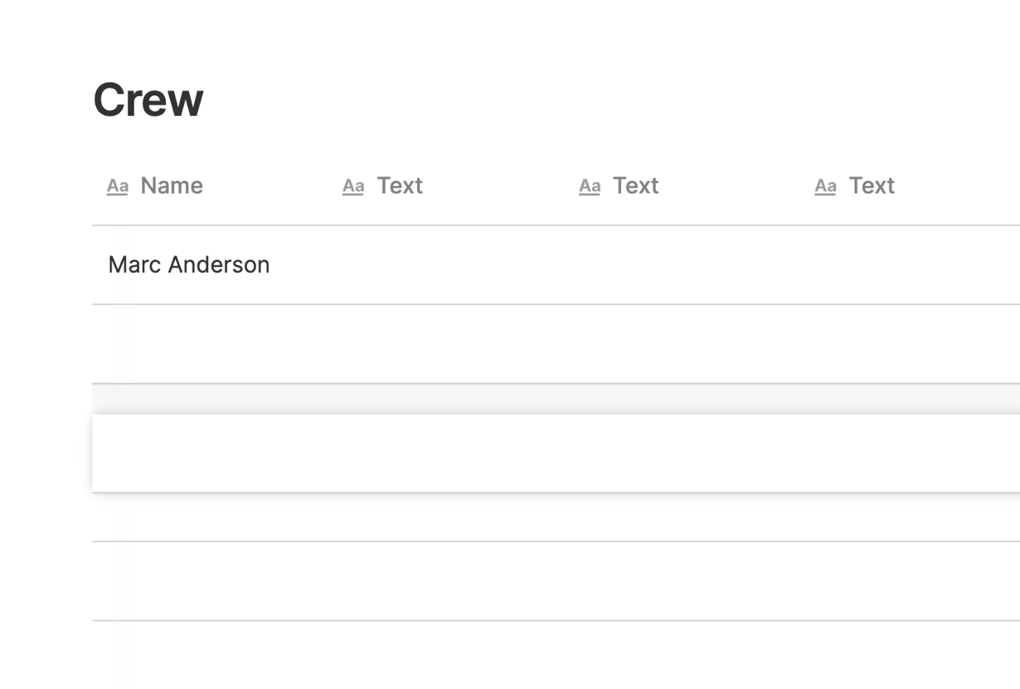Click the Aa icon of first Text column
This screenshot has height=689, width=1020.
(x=353, y=186)
